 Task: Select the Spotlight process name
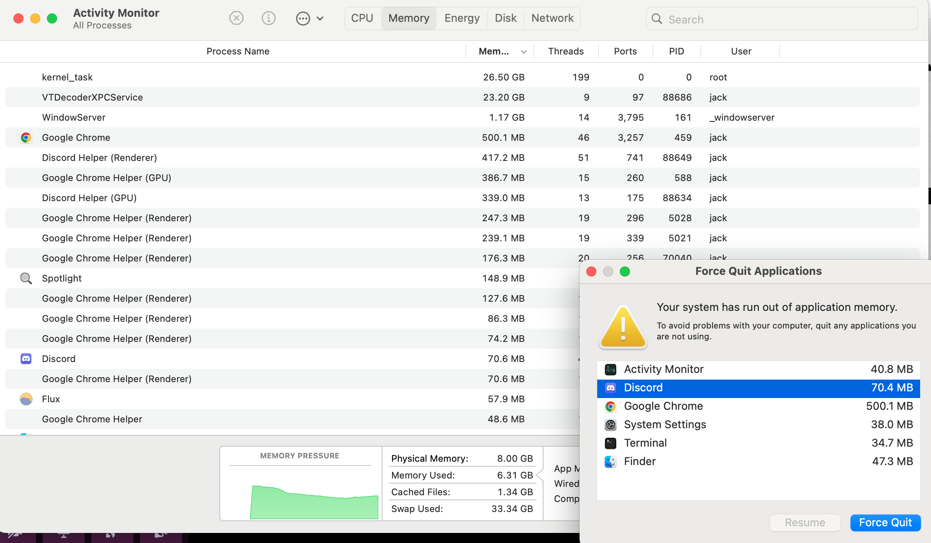click(62, 278)
